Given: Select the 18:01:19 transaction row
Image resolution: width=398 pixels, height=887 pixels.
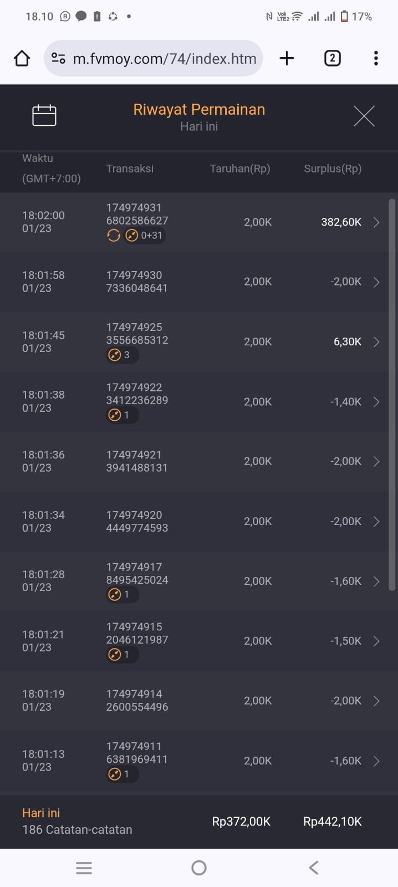Looking at the screenshot, I should point(194,701).
